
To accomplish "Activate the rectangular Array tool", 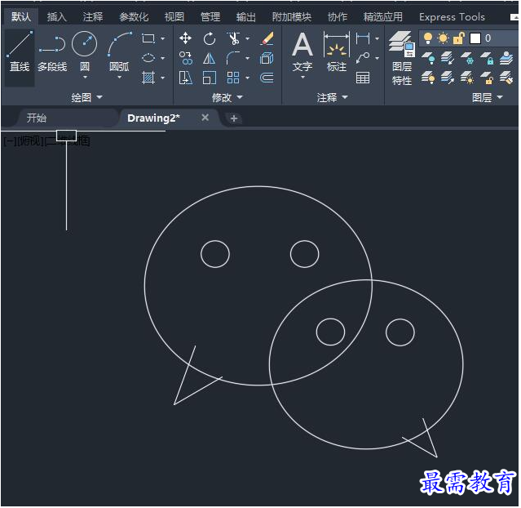I will tap(233, 78).
